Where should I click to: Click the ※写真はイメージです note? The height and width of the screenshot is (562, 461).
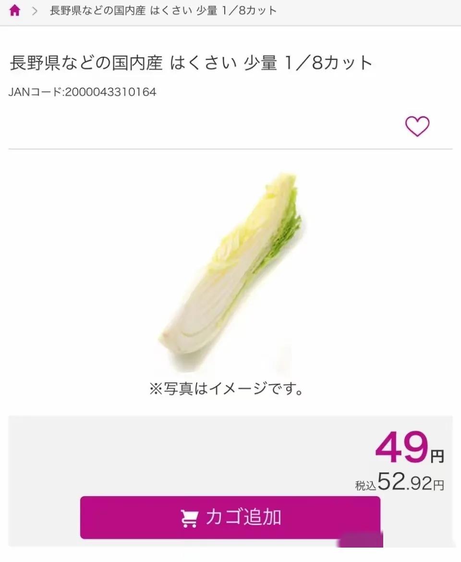point(226,389)
